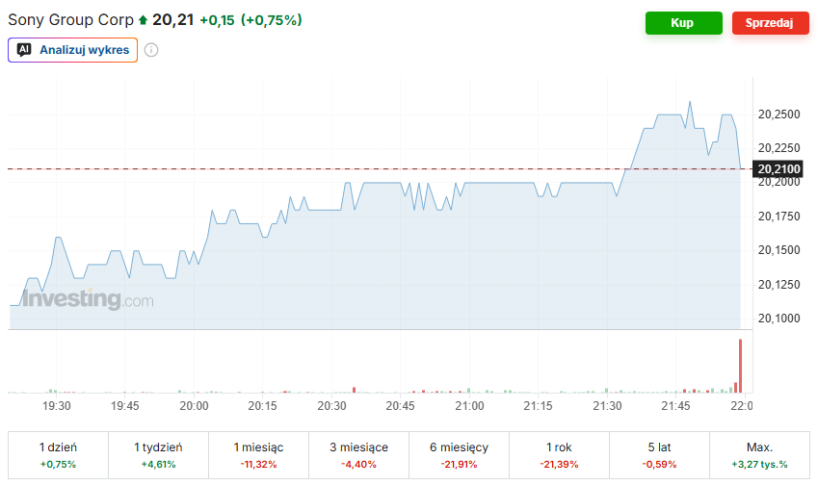Choose the 6 miesięcy range
This screenshot has width=818, height=485.
[x=459, y=455]
